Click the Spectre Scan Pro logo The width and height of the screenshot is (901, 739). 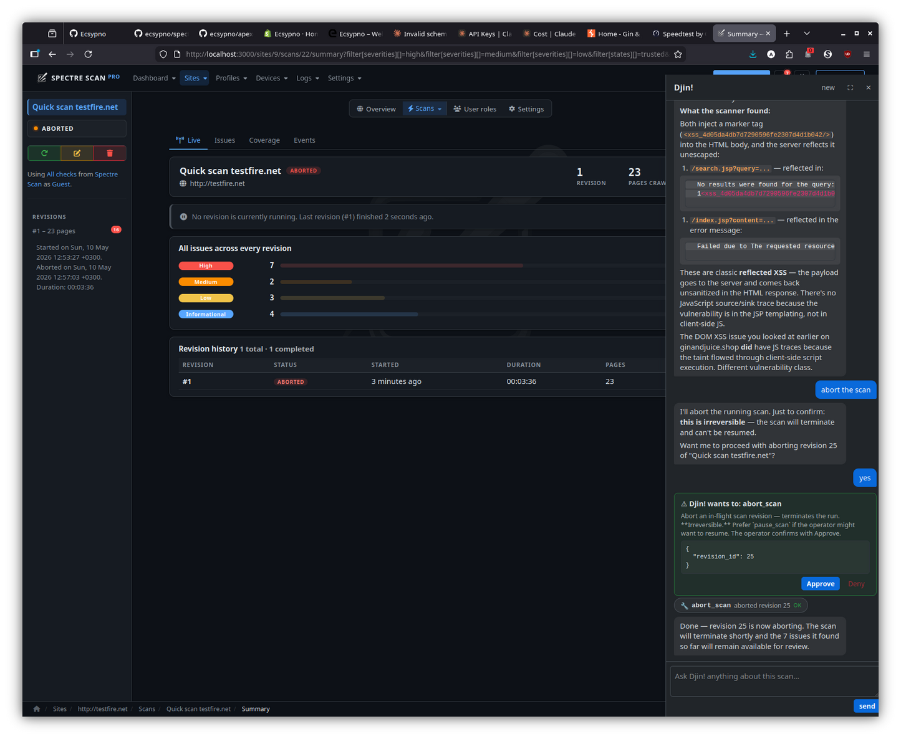coord(79,78)
